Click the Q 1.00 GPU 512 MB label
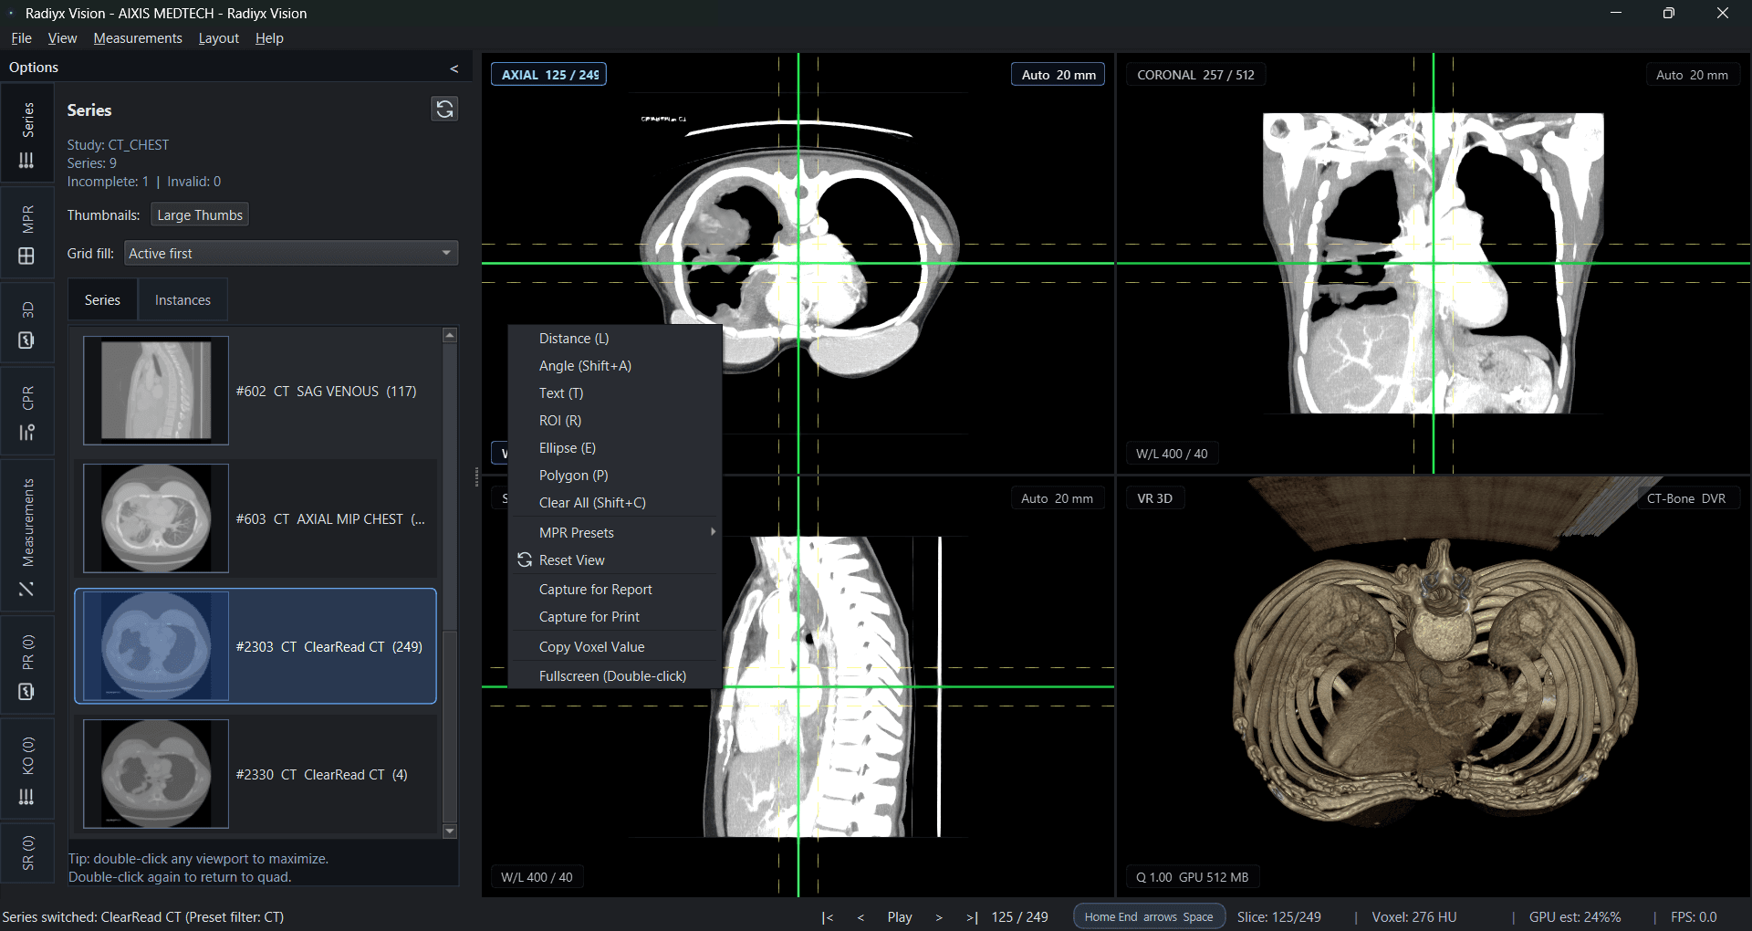 pyautogui.click(x=1192, y=877)
